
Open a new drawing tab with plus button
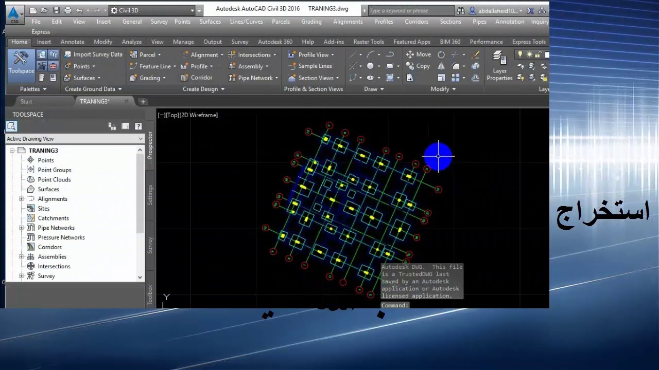pos(143,101)
